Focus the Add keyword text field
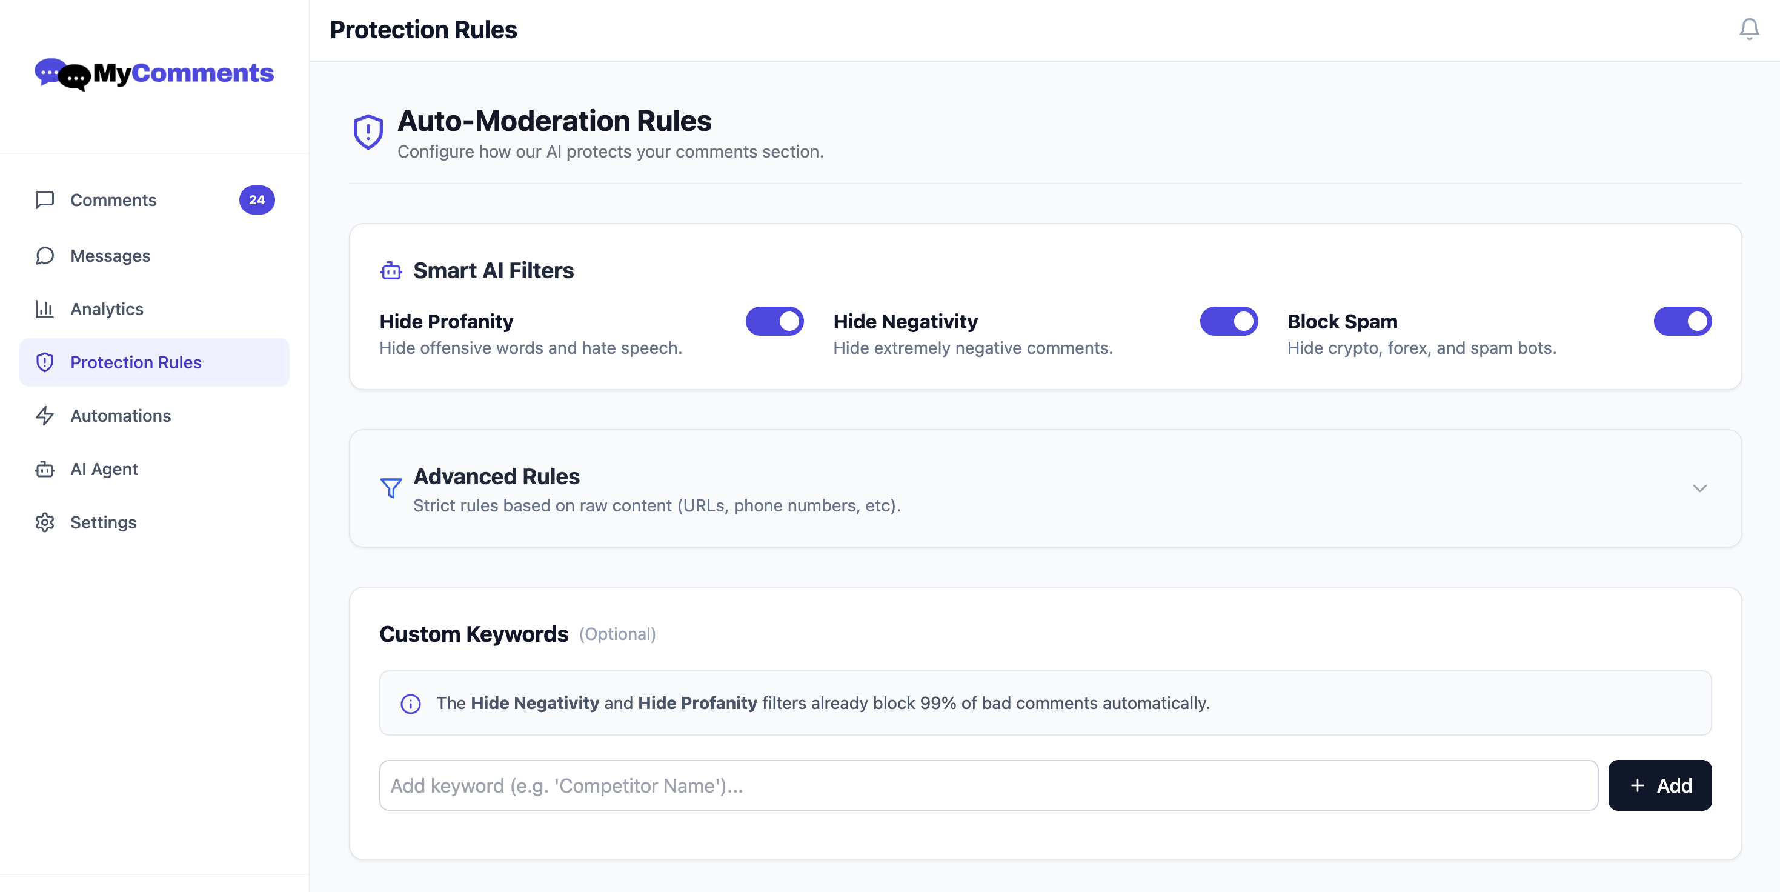This screenshot has width=1780, height=892. pyautogui.click(x=988, y=785)
